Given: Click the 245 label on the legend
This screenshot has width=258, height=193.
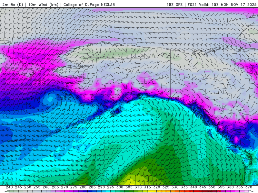Looking at the screenshot, I should pos(18,187).
